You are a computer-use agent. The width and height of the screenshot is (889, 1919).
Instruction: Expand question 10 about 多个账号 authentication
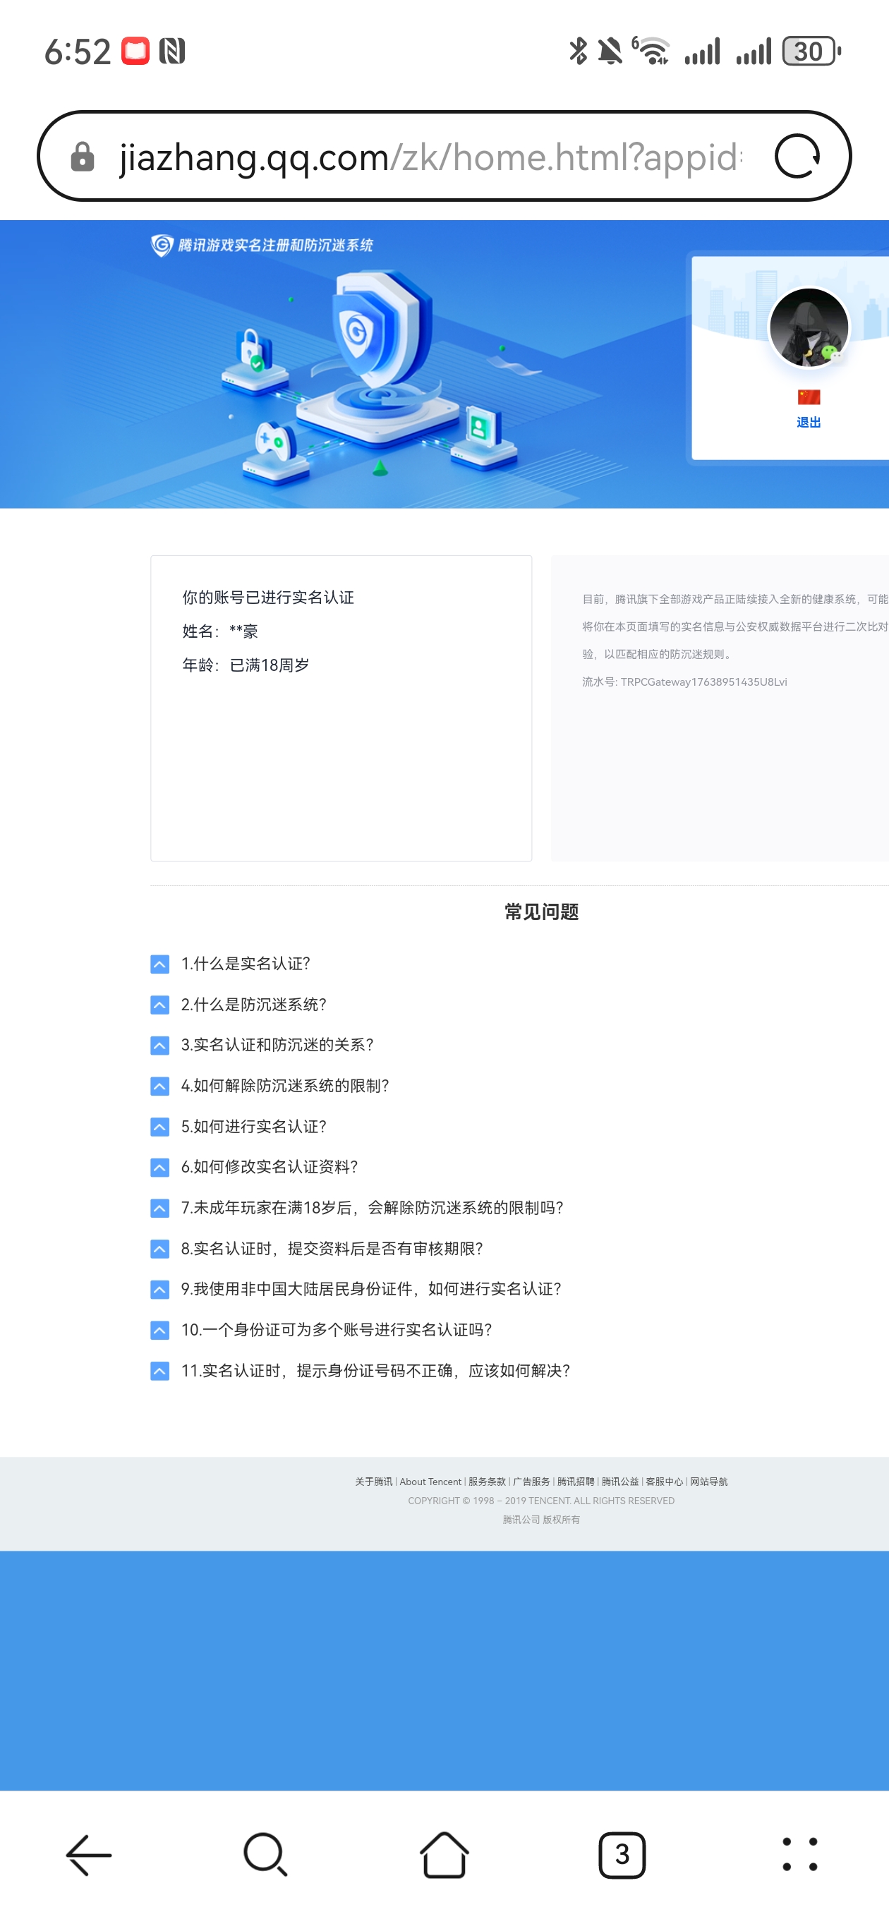(336, 1330)
